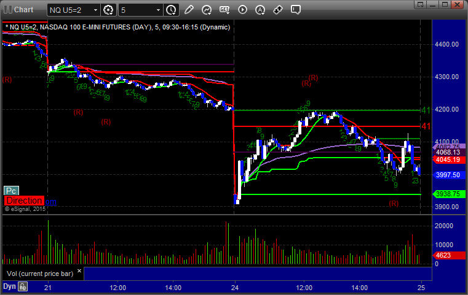Toggle the Dyn scaling label

[9, 286]
